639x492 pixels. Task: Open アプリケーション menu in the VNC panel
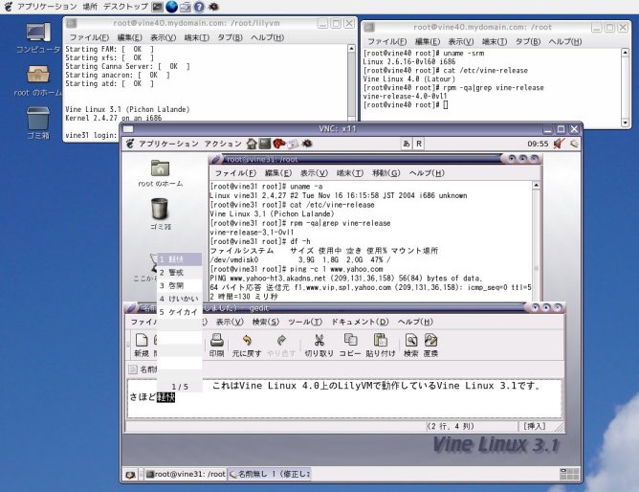pyautogui.click(x=168, y=144)
